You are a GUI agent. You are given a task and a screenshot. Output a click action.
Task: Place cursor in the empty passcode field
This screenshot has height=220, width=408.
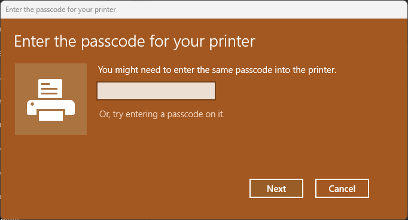tap(156, 91)
